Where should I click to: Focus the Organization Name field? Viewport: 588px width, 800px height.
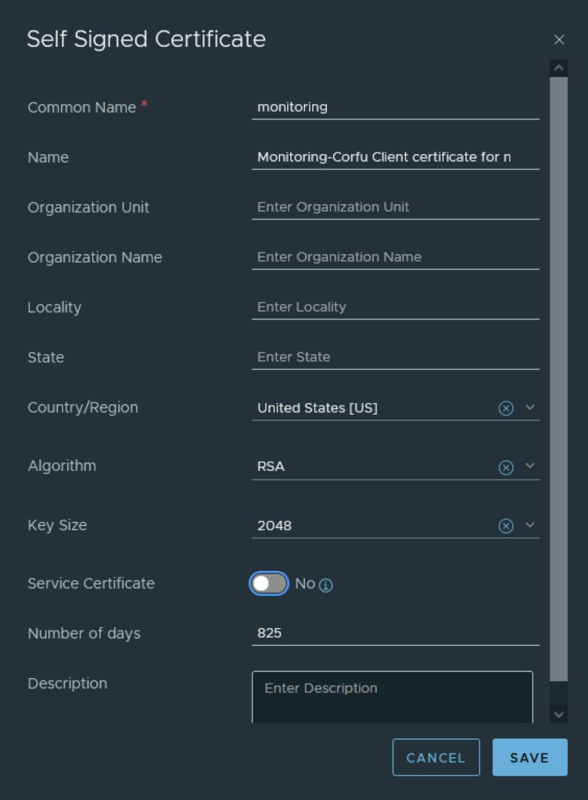coord(395,257)
